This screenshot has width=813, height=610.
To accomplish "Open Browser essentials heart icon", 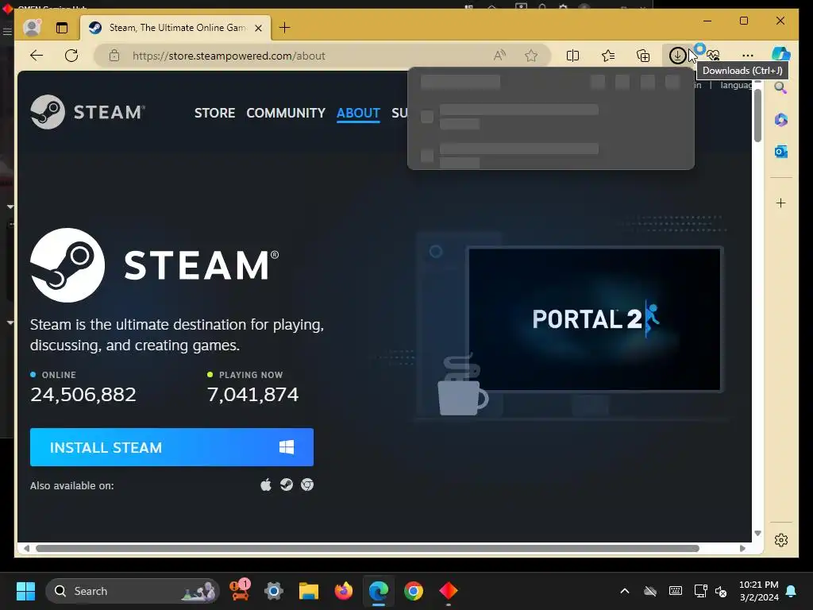I will (x=714, y=56).
